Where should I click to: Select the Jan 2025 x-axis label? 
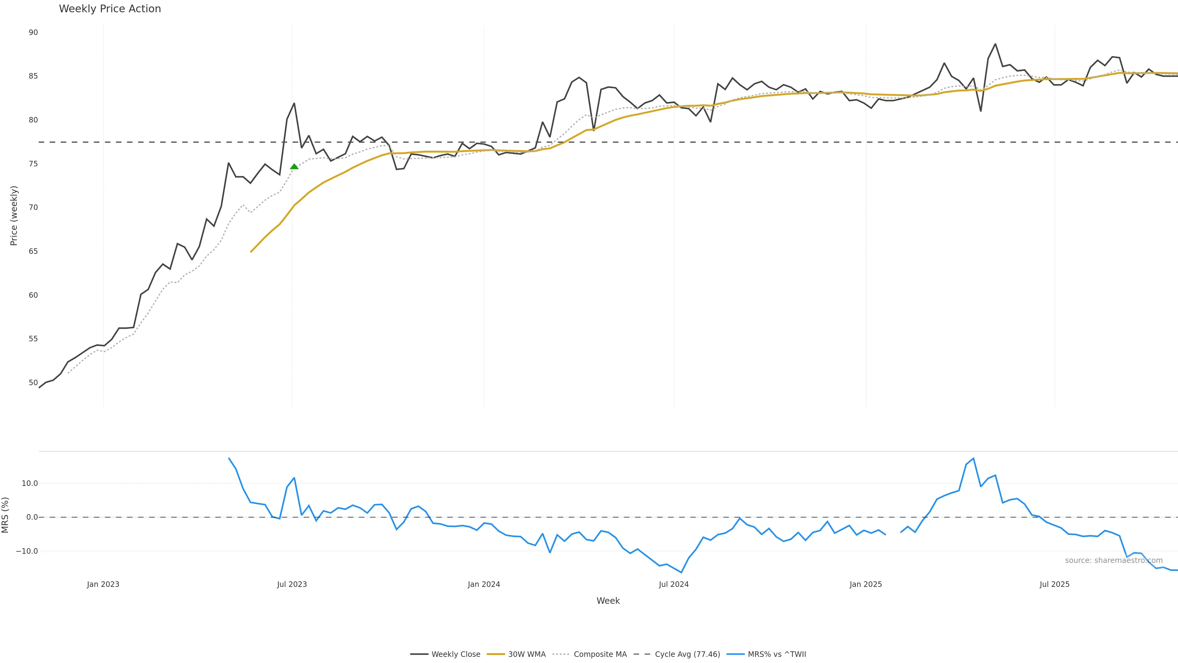click(x=866, y=584)
